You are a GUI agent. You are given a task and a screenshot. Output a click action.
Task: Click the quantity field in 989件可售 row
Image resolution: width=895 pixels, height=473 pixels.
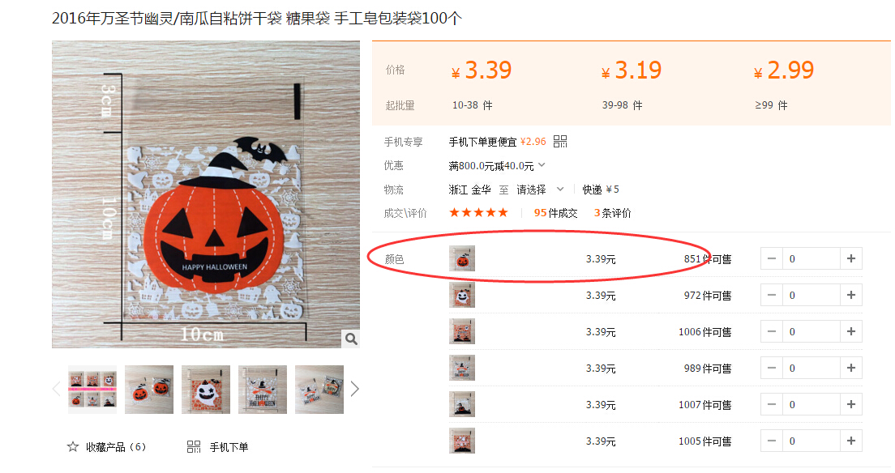coord(811,368)
